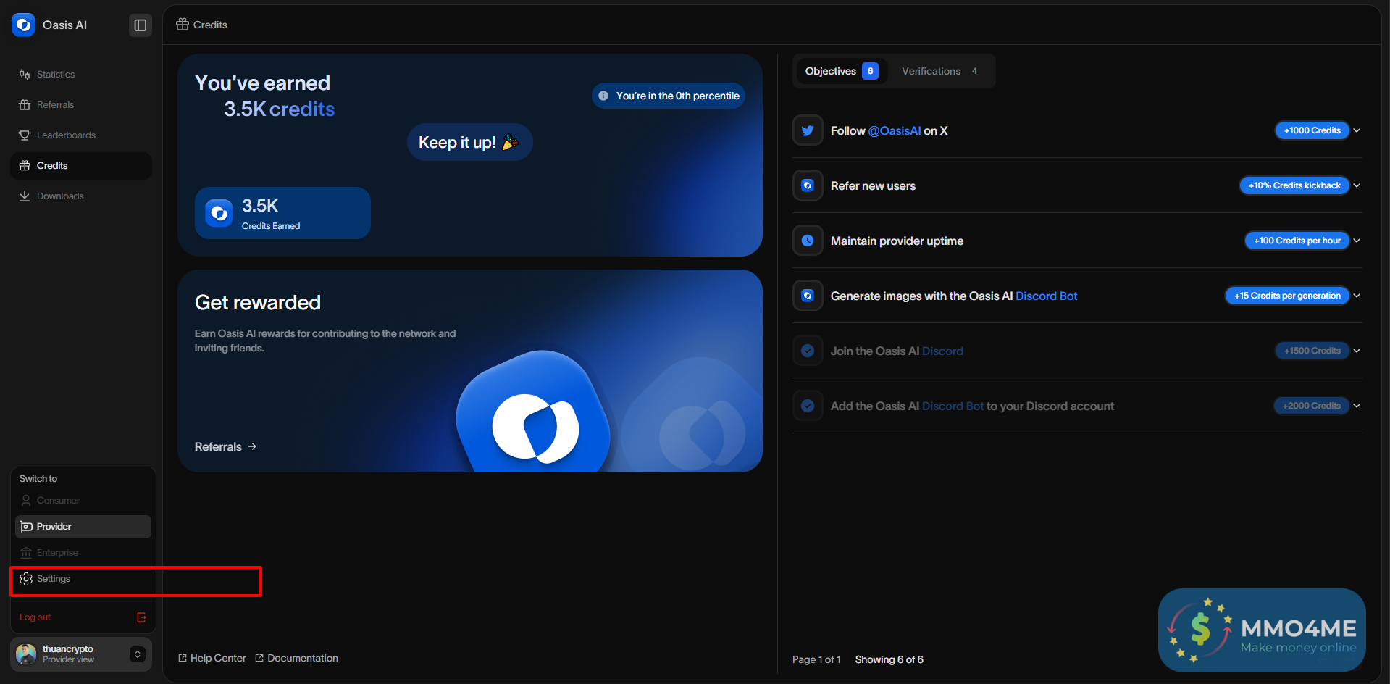This screenshot has width=1390, height=684.
Task: Open the Statistics page
Action: [x=81, y=75]
